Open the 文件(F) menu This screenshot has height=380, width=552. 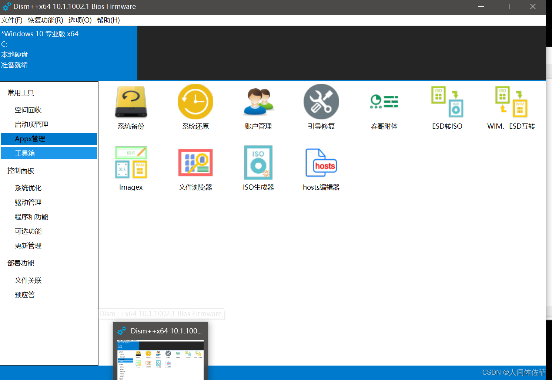coord(12,20)
